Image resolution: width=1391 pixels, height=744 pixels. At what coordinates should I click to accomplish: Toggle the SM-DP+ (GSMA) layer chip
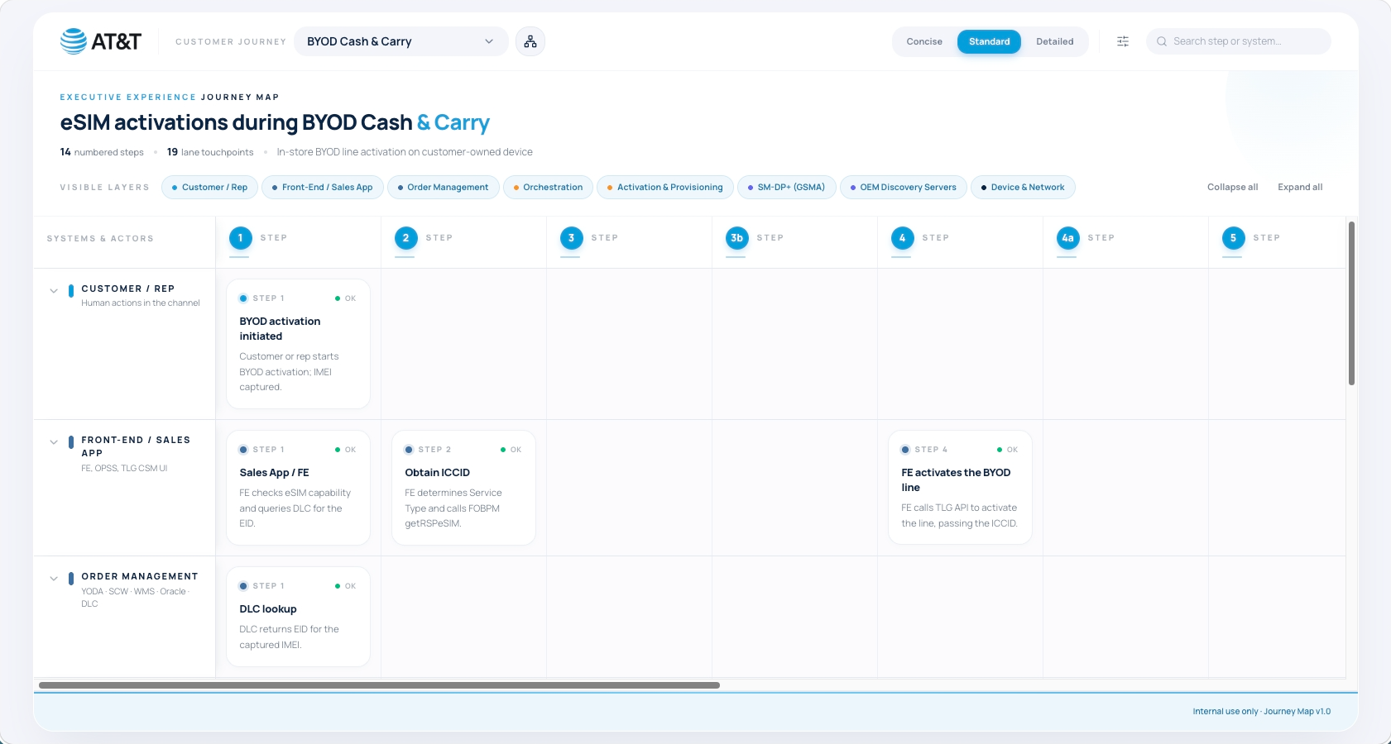pyautogui.click(x=786, y=188)
